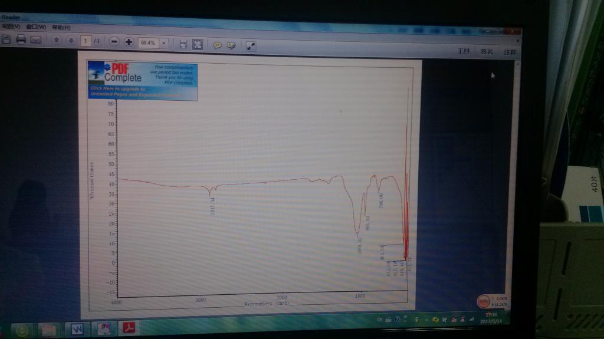
Task: Go to next page with down arrow
Action: click(x=71, y=41)
